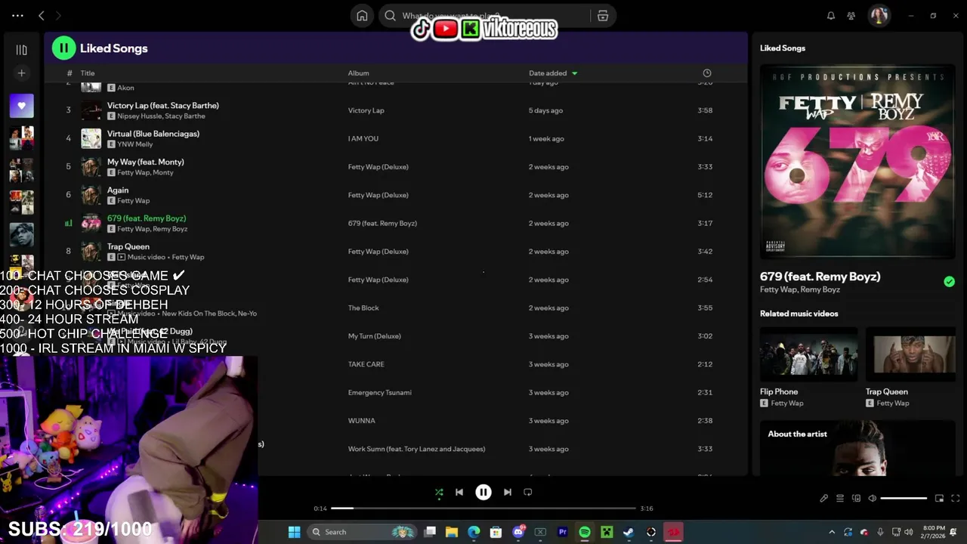Open the taskbar clock showing 8:00 PM
967x544 pixels.
tap(934, 532)
